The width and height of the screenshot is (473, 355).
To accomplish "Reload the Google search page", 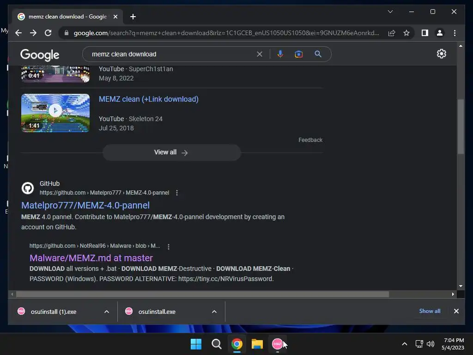I will [48, 33].
